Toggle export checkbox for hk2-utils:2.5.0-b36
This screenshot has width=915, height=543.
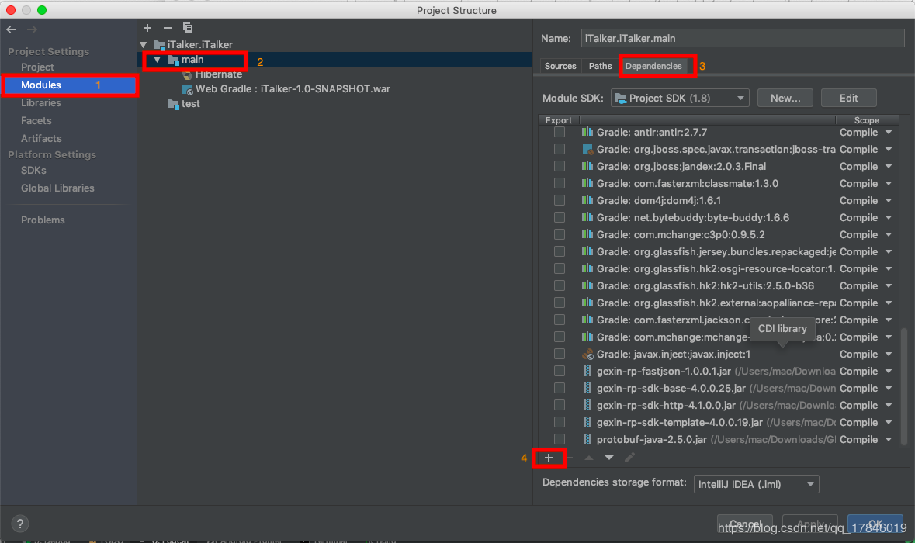[559, 285]
